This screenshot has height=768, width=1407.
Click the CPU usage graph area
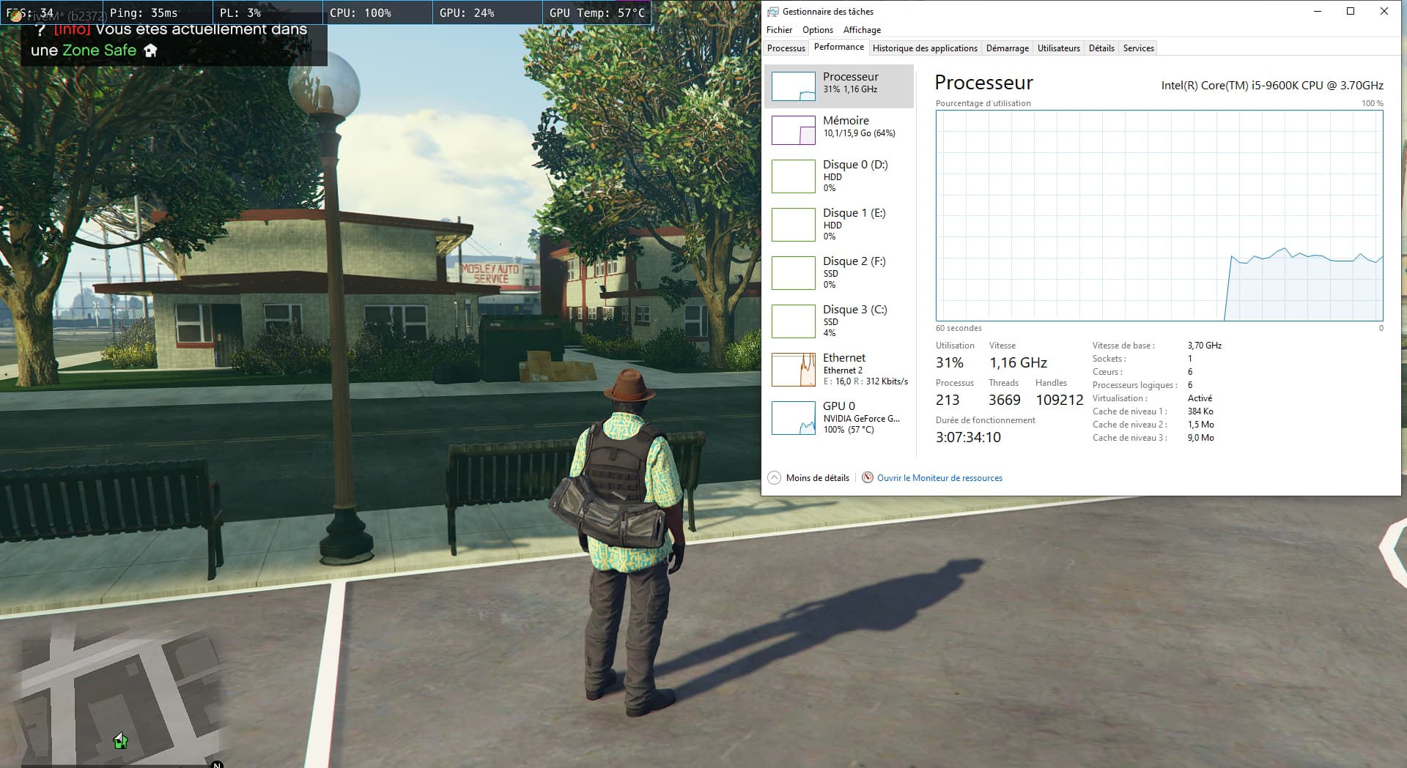[1159, 215]
